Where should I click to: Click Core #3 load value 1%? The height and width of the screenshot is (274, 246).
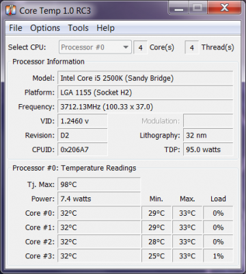pos(218,256)
